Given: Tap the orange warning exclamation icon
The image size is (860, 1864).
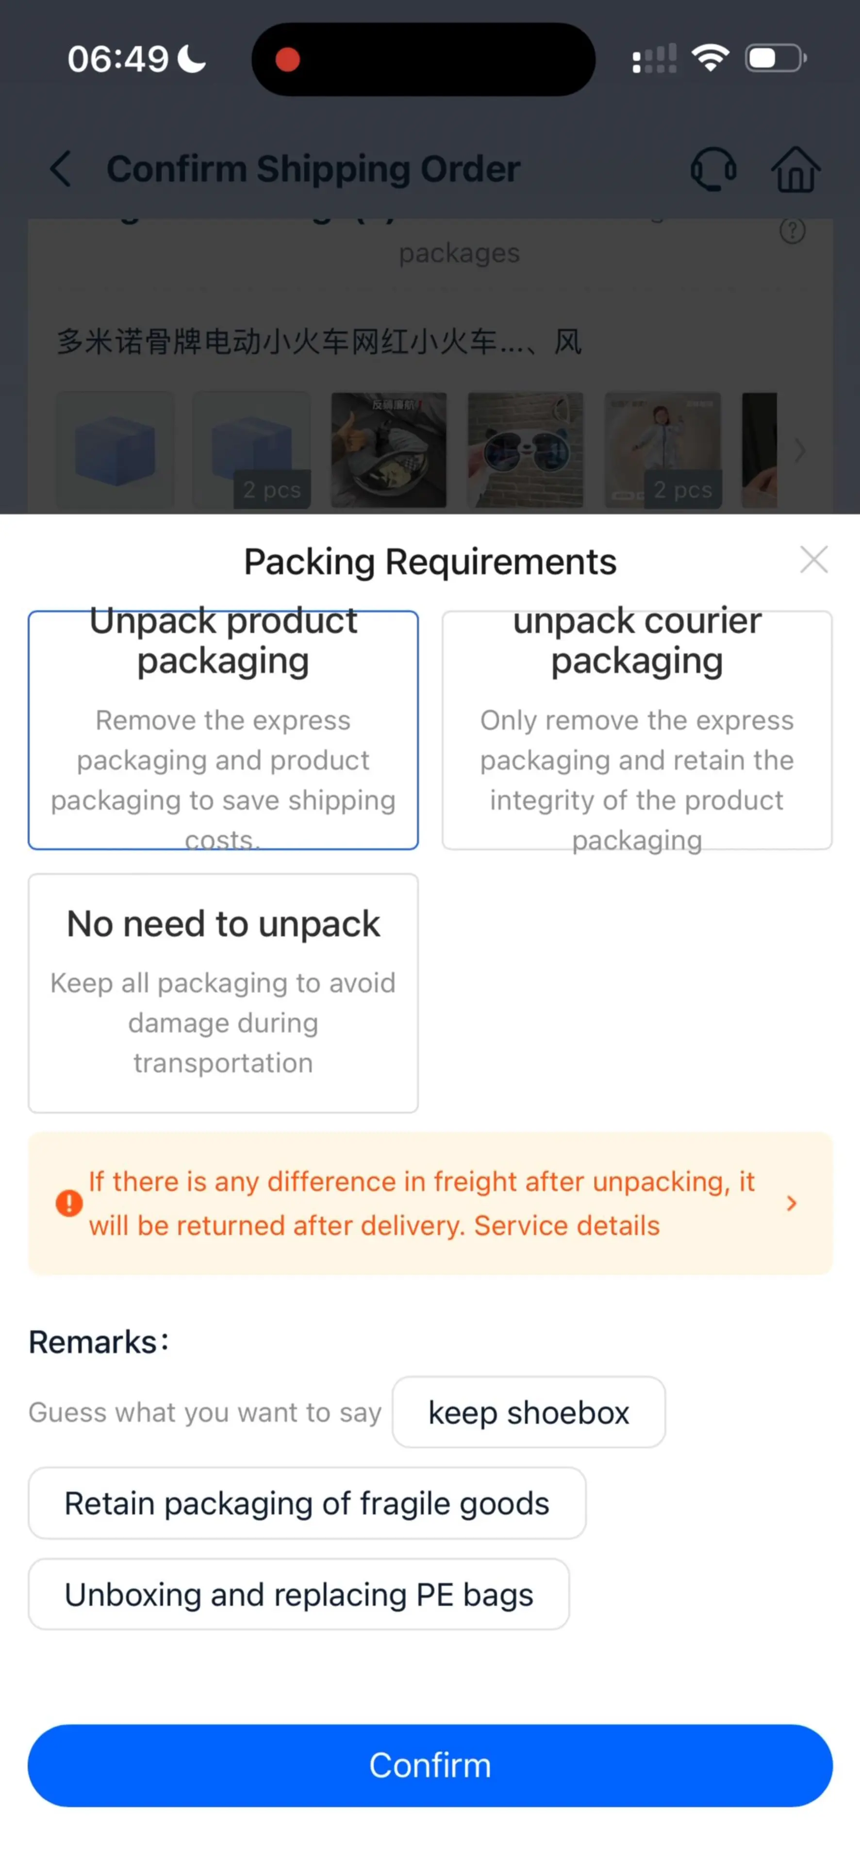Looking at the screenshot, I should (x=69, y=1203).
